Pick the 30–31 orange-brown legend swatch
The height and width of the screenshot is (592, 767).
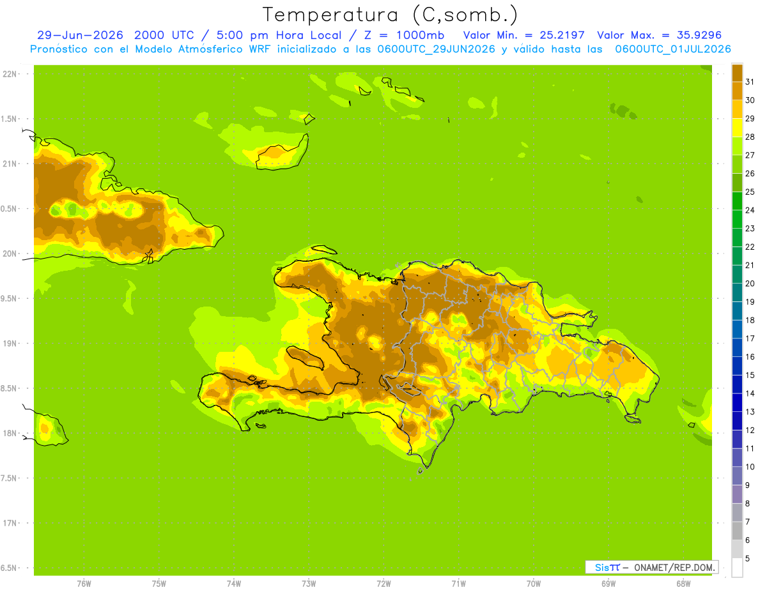point(737,91)
